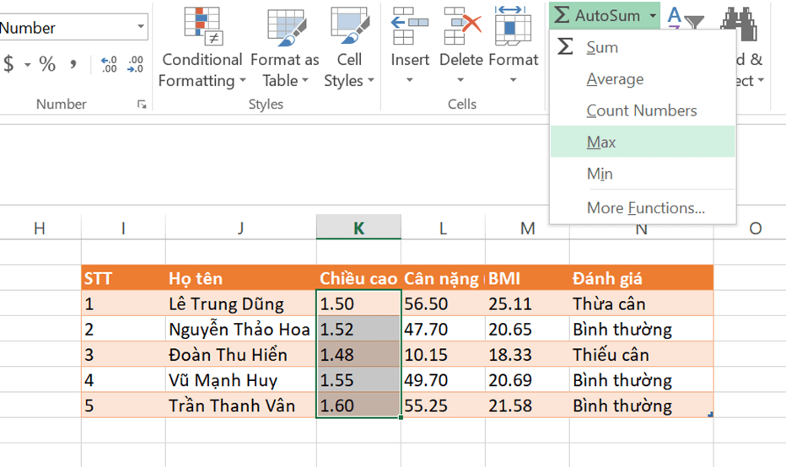
Task: Open More Functions dialog
Action: 643,207
